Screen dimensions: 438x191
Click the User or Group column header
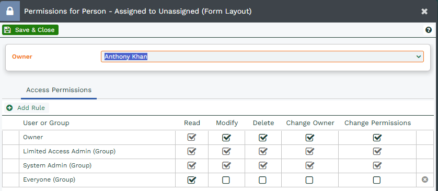pyautogui.click(x=46, y=123)
